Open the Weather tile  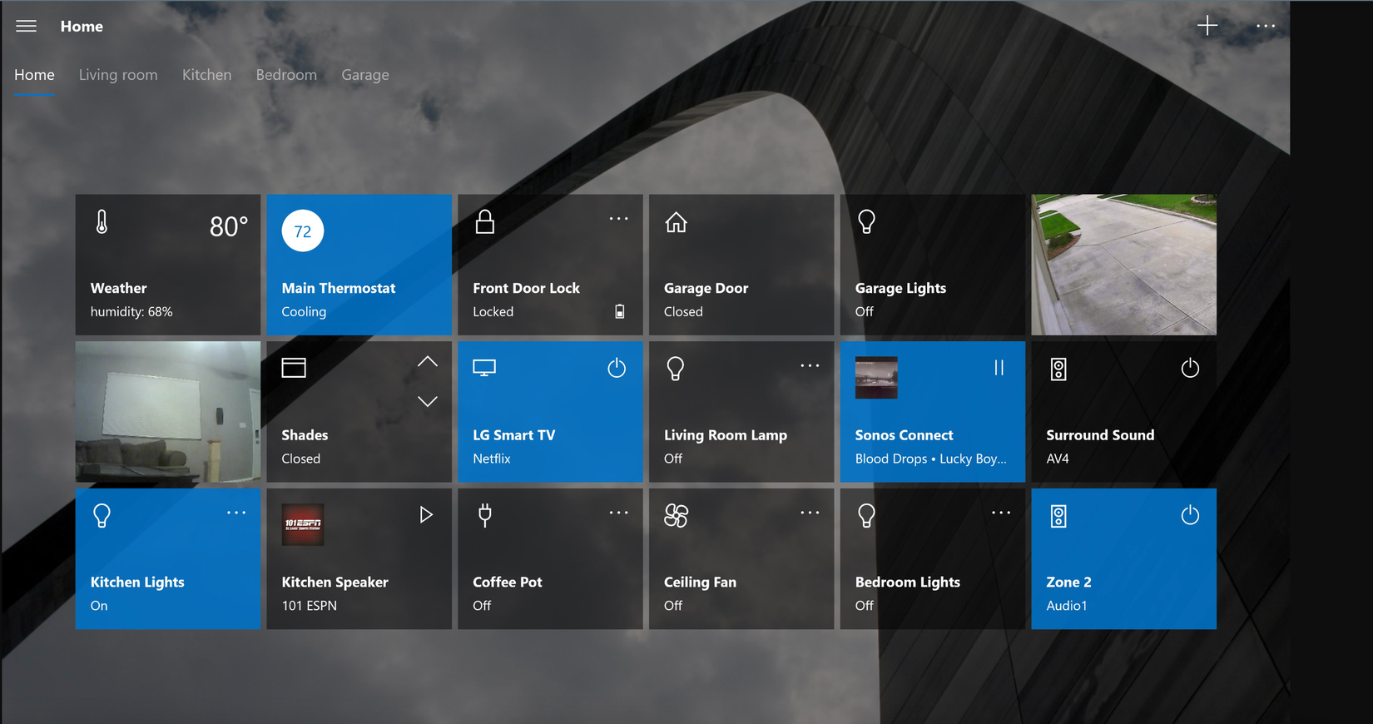pyautogui.click(x=167, y=265)
